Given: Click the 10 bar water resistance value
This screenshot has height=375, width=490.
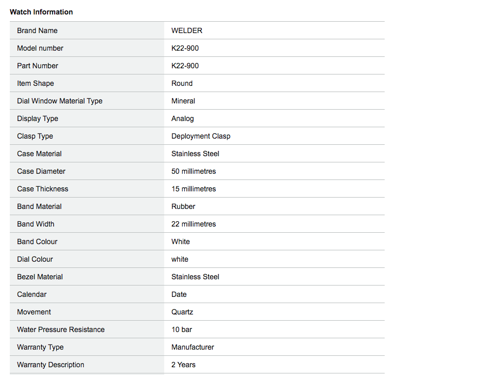Looking at the screenshot, I should (182, 329).
